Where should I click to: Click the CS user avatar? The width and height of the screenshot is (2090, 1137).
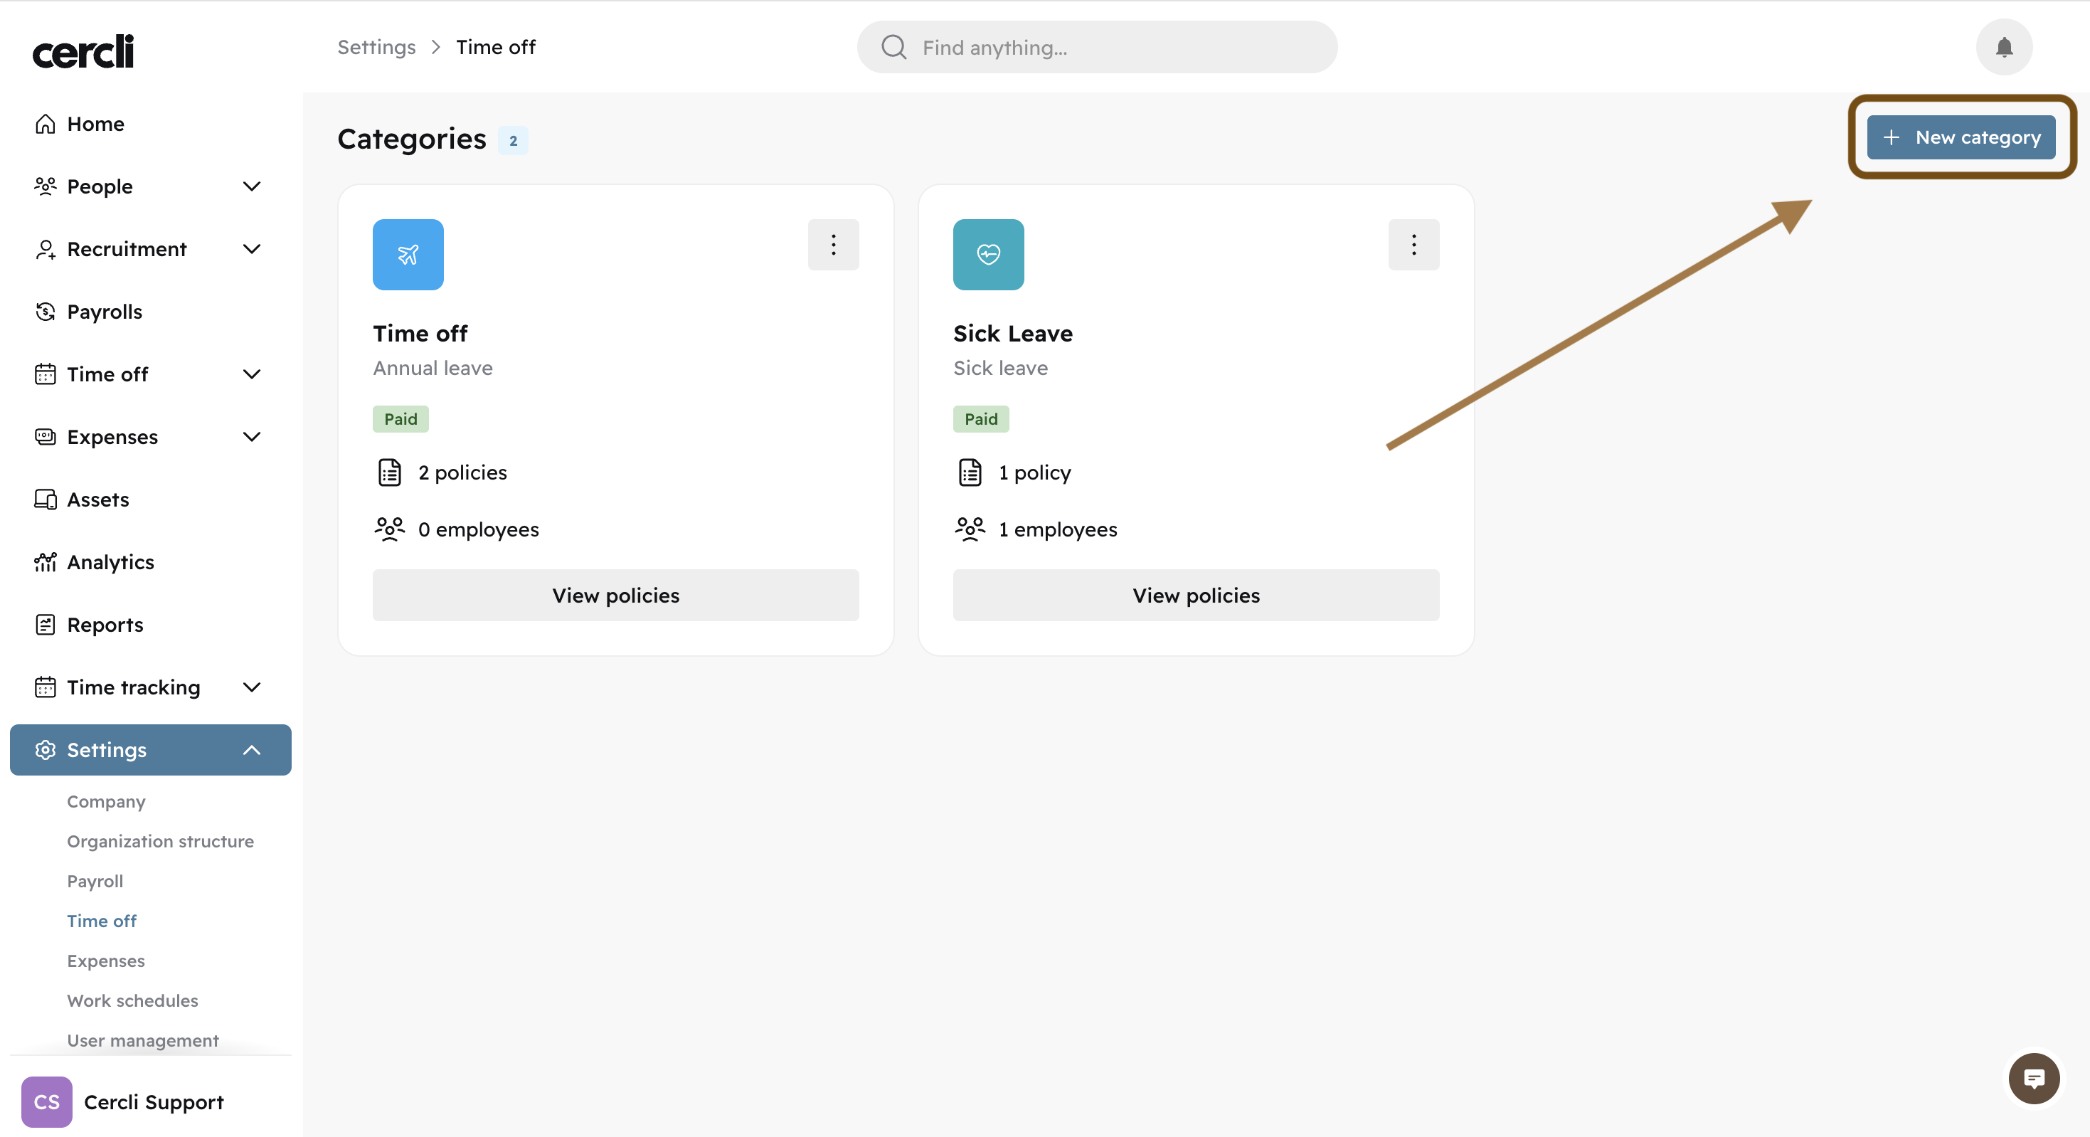46,1101
